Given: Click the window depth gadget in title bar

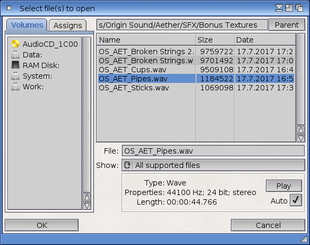Looking at the screenshot, I should [x=299, y=8].
